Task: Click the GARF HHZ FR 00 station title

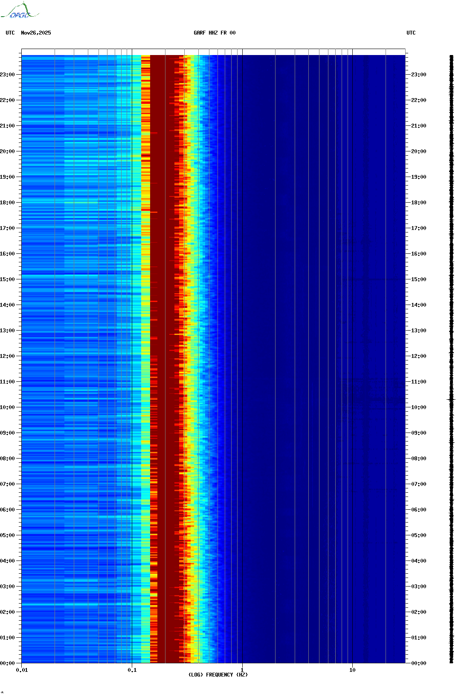Action: click(x=214, y=33)
